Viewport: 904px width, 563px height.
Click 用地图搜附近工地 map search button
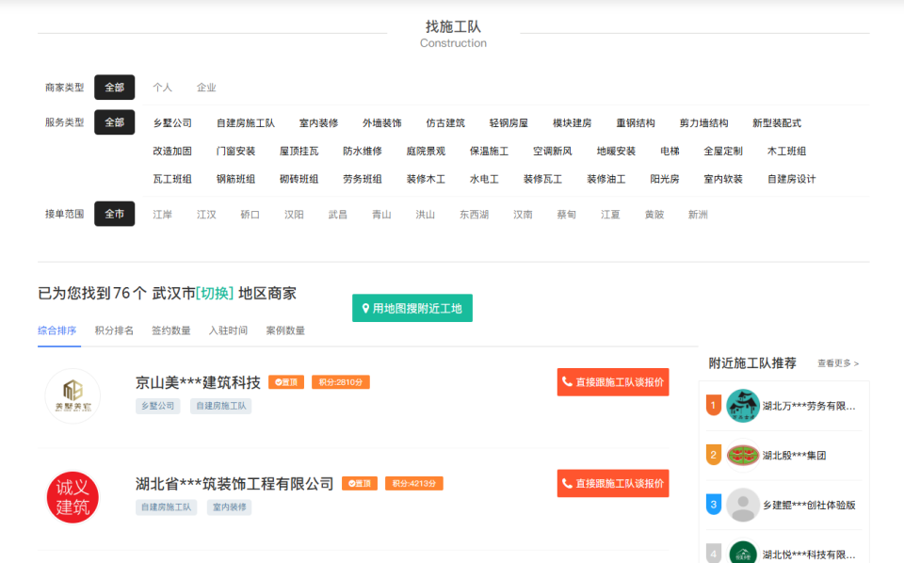pos(412,308)
